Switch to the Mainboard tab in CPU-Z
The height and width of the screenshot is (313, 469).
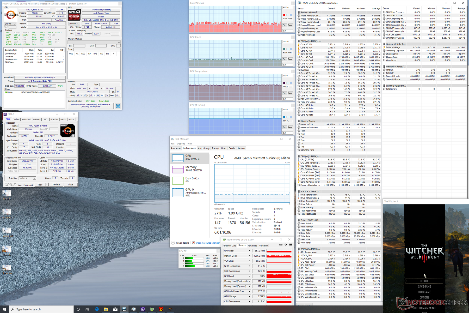coord(26,119)
